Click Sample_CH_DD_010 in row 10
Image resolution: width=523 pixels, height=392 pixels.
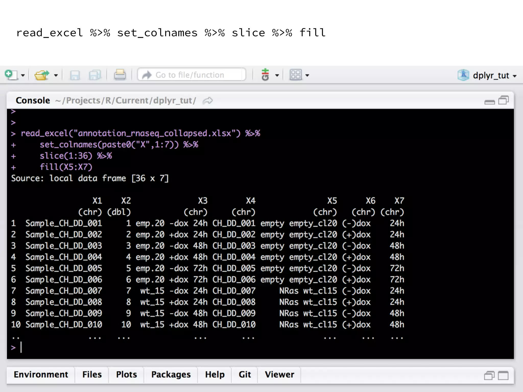coord(64,325)
